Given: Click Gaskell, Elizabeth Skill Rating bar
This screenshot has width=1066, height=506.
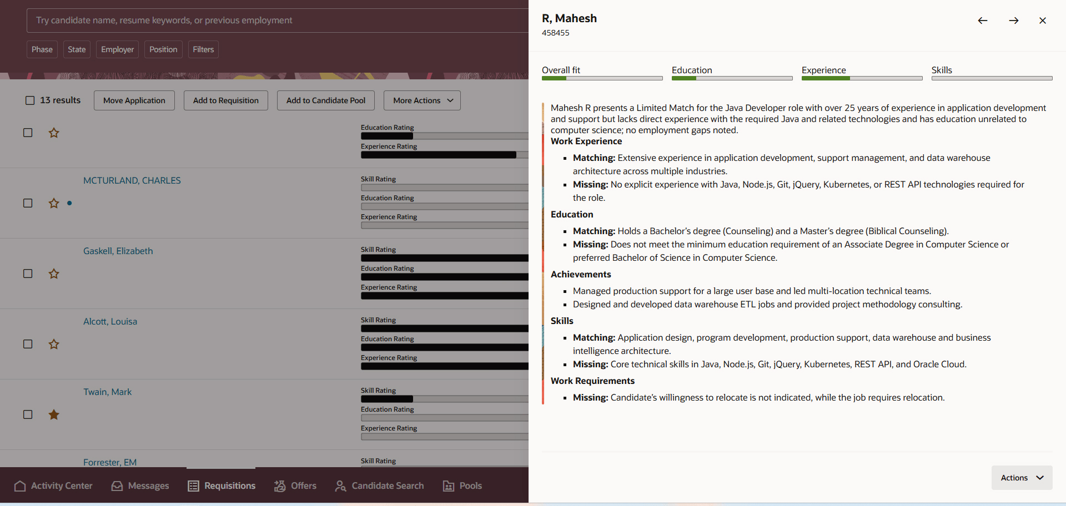Looking at the screenshot, I should pos(445,258).
